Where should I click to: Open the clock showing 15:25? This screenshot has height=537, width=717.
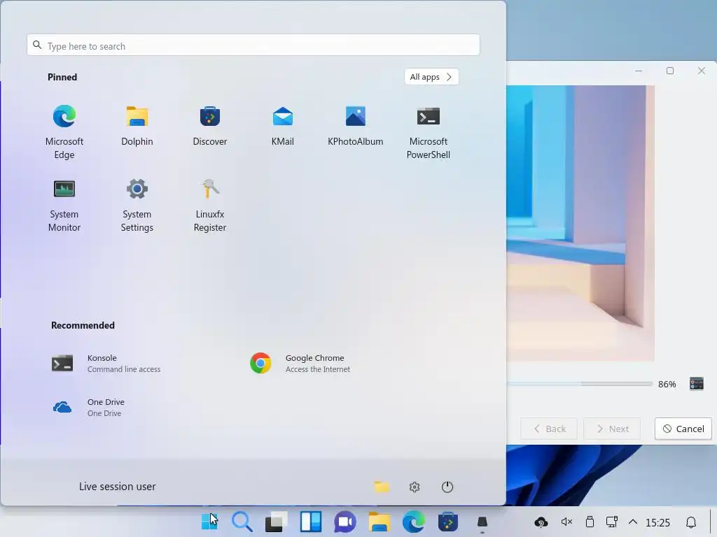(x=657, y=522)
